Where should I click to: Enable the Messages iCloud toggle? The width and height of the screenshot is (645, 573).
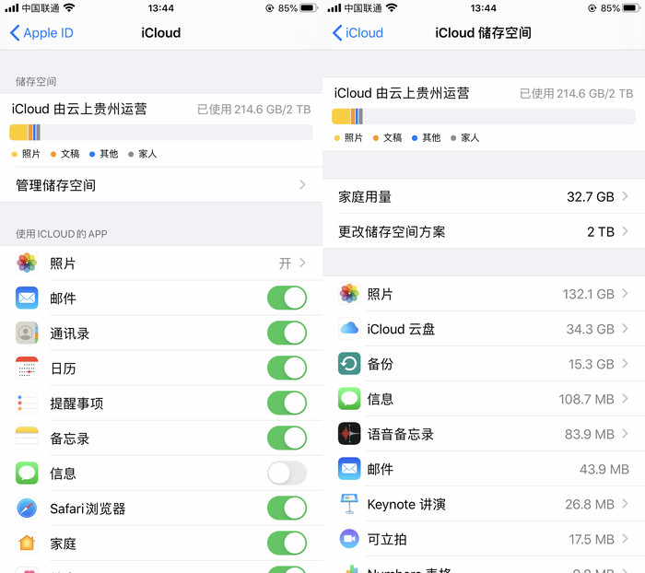click(287, 473)
